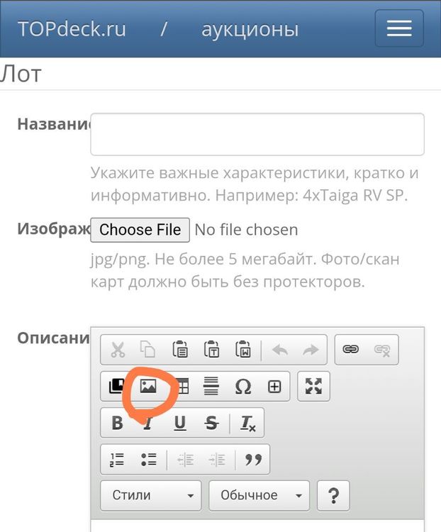This screenshot has height=532, width=441.
Task: Focus the Название text field
Action: tap(257, 134)
